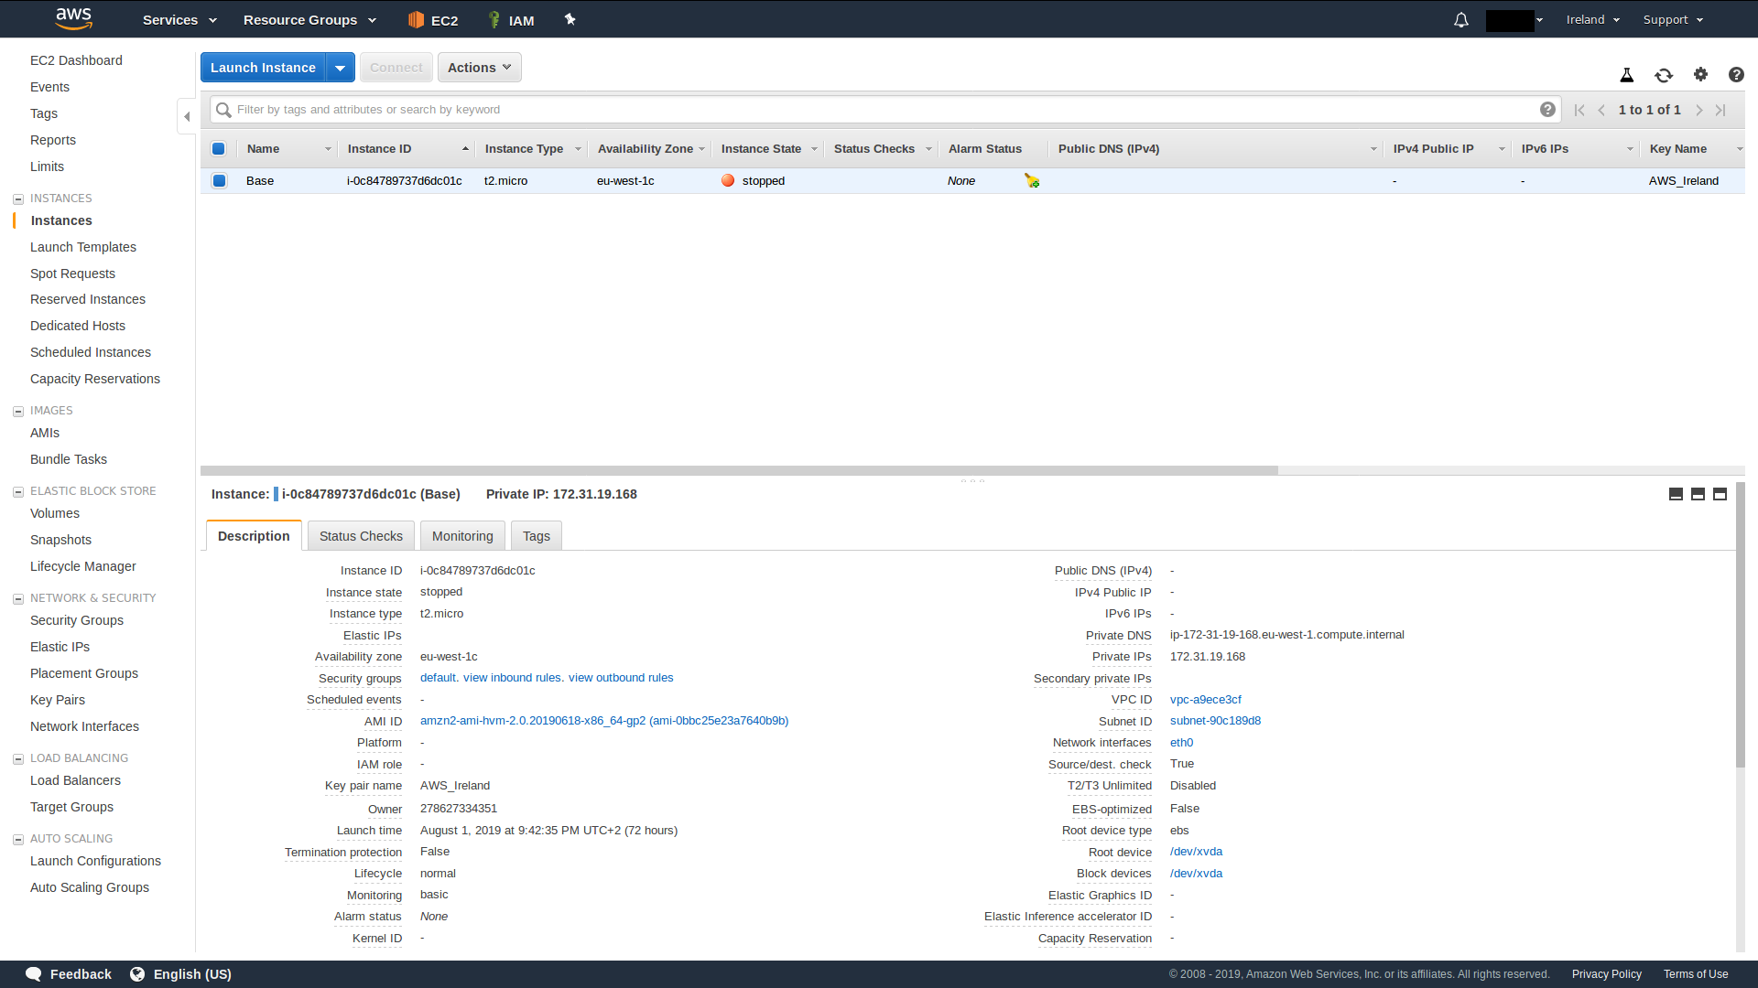
Task: Click the red stopped state indicator
Action: tap(728, 180)
